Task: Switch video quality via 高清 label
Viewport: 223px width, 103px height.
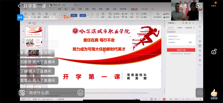Action: (183, 6)
